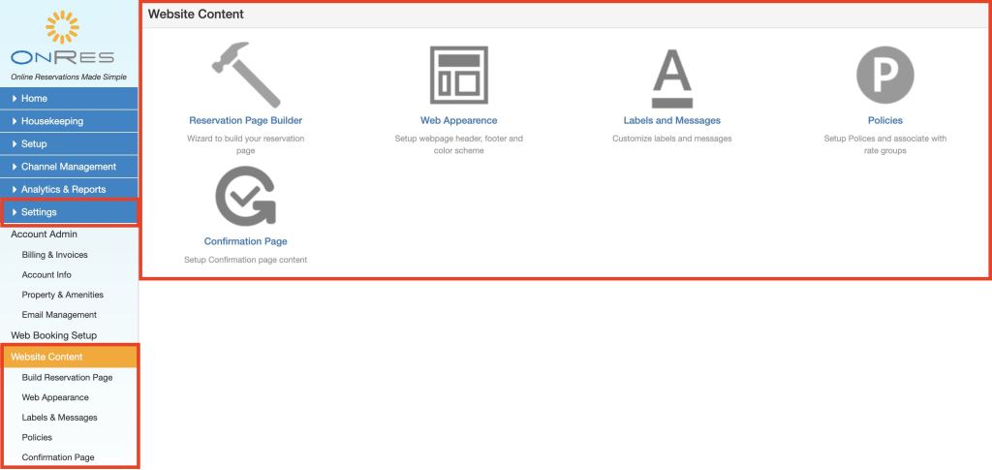
Task: Click 'Customize labels and messages' description
Action: coord(672,139)
